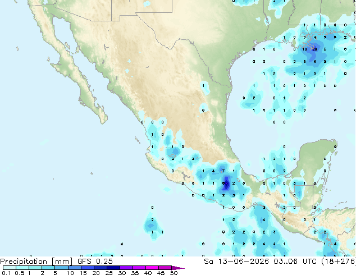Click the 'GFS 0.25' model label

95,262
